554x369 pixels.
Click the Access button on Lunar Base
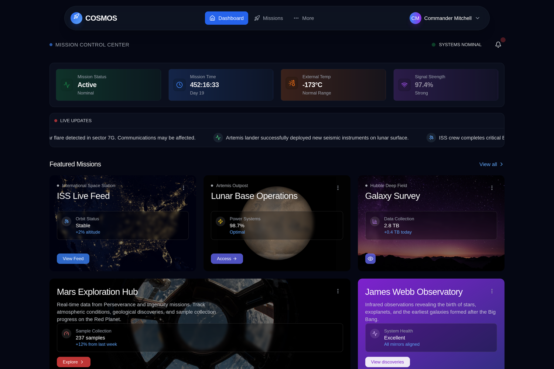click(x=227, y=259)
